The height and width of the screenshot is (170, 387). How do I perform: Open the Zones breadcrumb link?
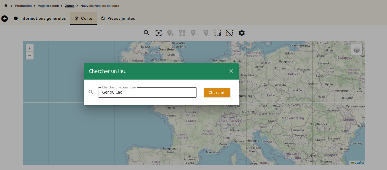tap(70, 6)
